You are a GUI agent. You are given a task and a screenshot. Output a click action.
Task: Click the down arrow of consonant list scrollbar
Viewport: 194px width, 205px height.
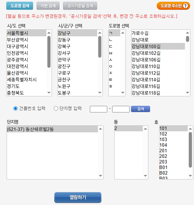click(x=123, y=93)
